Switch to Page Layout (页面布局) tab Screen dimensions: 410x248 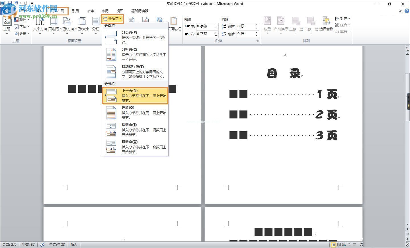[57, 11]
